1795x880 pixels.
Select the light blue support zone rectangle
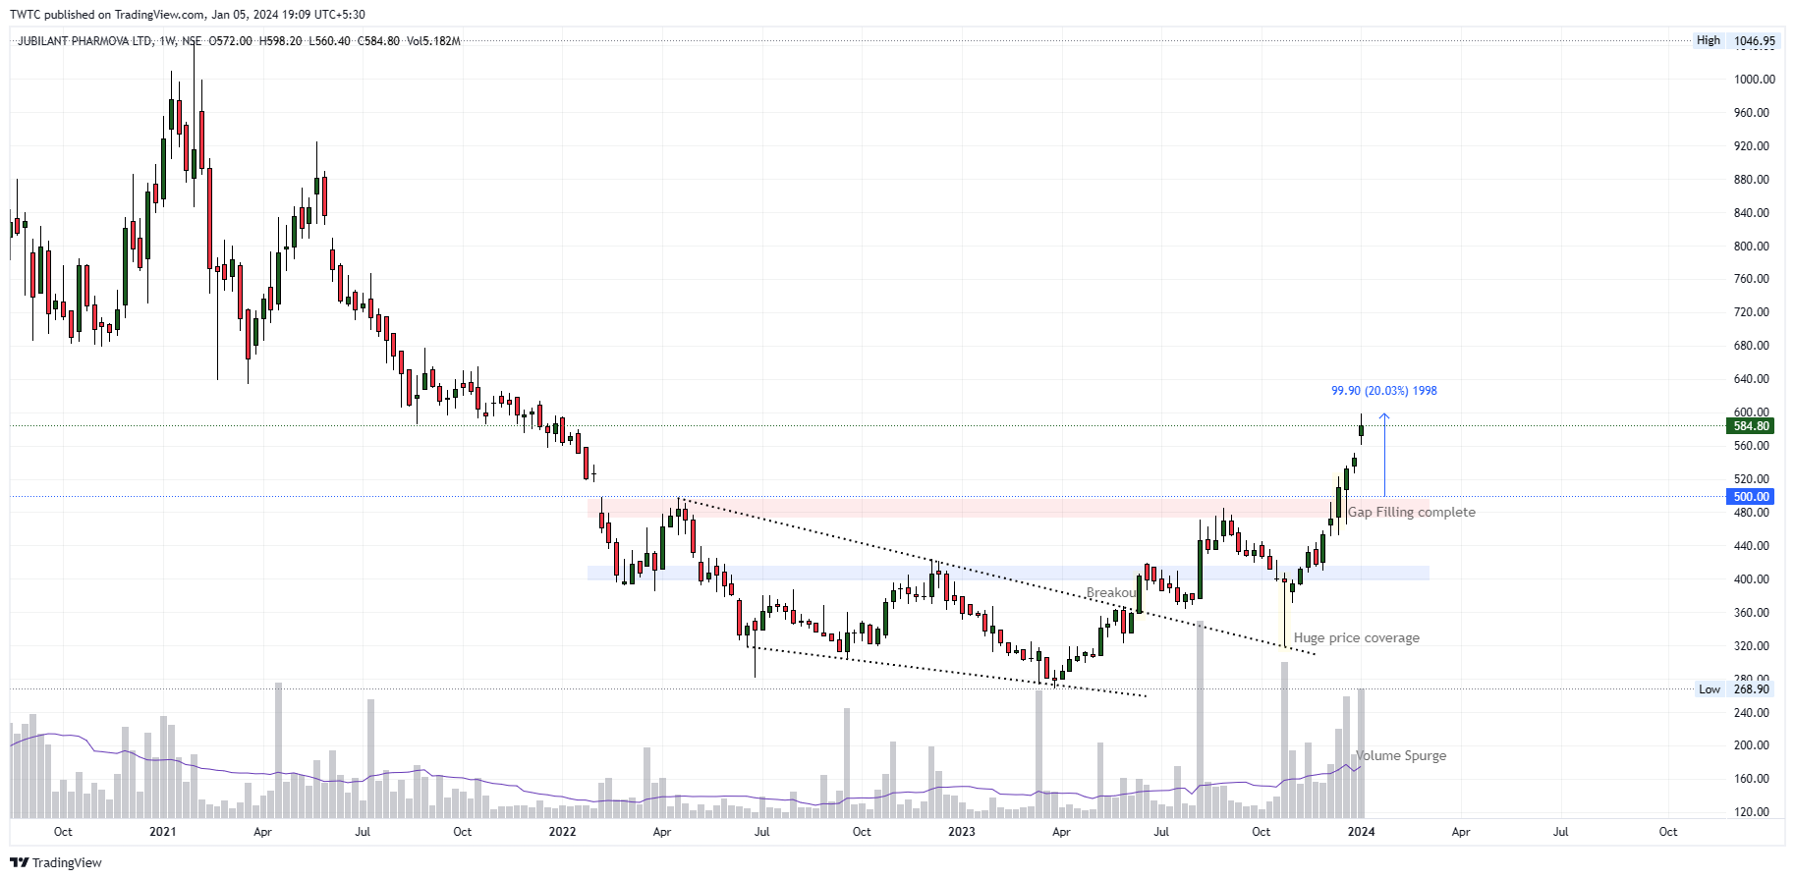pyautogui.click(x=1008, y=573)
